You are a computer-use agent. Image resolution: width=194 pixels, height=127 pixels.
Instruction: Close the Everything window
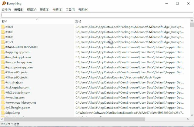click(x=188, y=3)
